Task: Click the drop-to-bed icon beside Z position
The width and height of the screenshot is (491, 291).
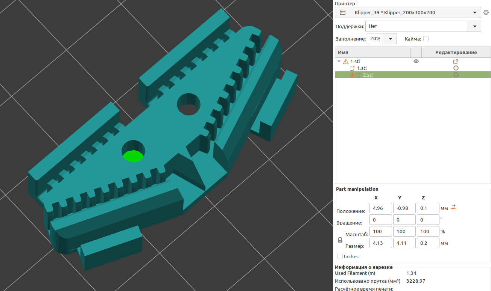Action: coord(453,207)
